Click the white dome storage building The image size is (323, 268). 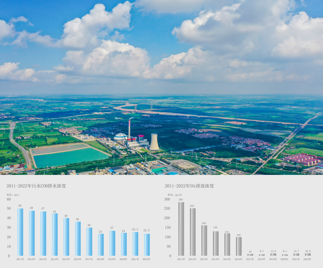[x=120, y=137]
